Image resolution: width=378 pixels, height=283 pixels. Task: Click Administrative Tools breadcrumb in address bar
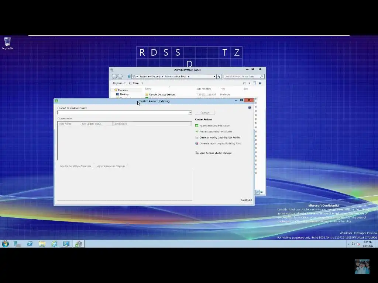coord(176,77)
